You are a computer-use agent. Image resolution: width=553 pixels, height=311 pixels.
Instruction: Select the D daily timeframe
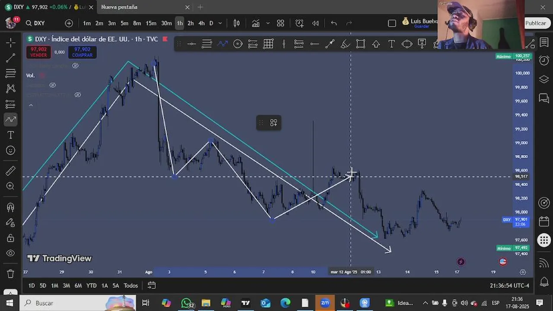(x=211, y=23)
